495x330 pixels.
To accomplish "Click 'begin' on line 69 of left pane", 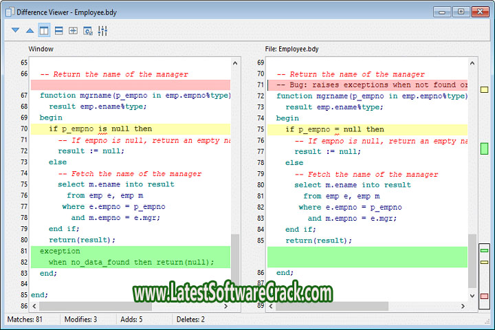I will (51, 118).
